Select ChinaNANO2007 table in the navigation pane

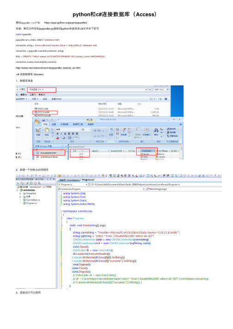pos(49,153)
